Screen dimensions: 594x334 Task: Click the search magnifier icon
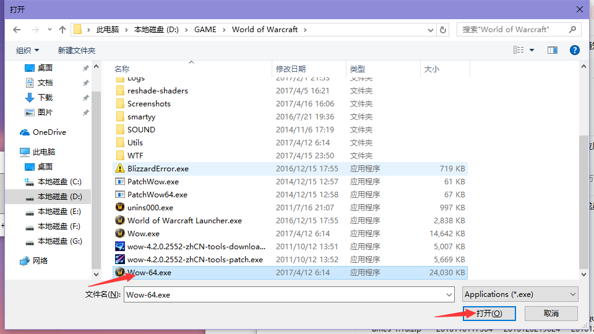click(573, 29)
